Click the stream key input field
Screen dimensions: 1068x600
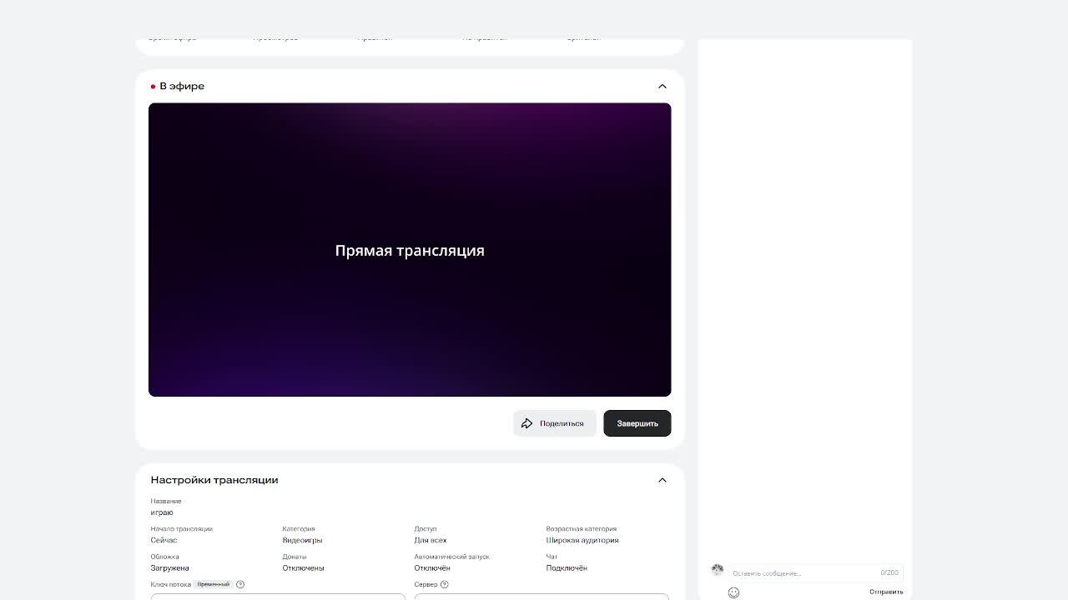click(x=278, y=597)
